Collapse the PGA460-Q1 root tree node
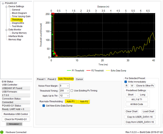The image size is (163, 134). 3,3
